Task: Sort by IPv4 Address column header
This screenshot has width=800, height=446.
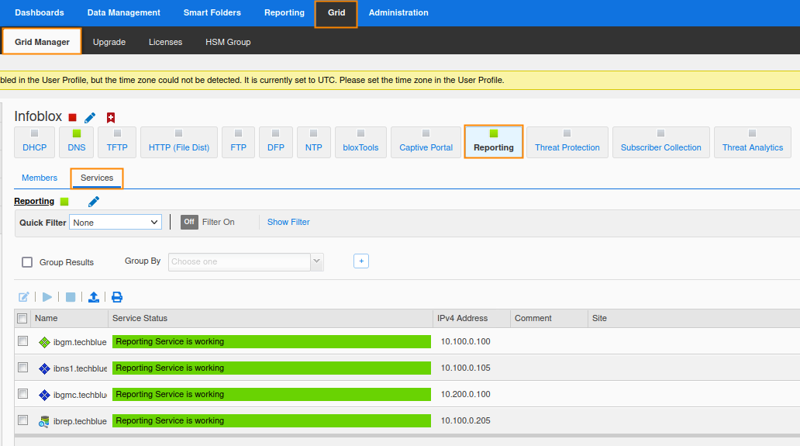Action: [x=471, y=319]
